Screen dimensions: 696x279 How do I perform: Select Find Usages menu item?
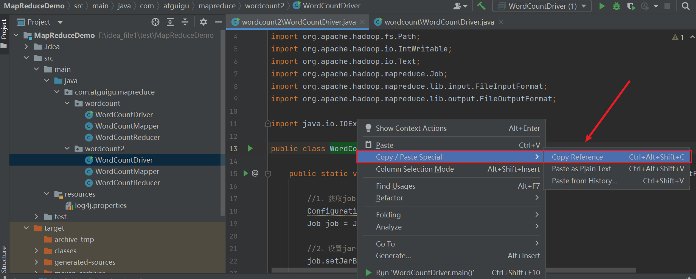[452, 186]
